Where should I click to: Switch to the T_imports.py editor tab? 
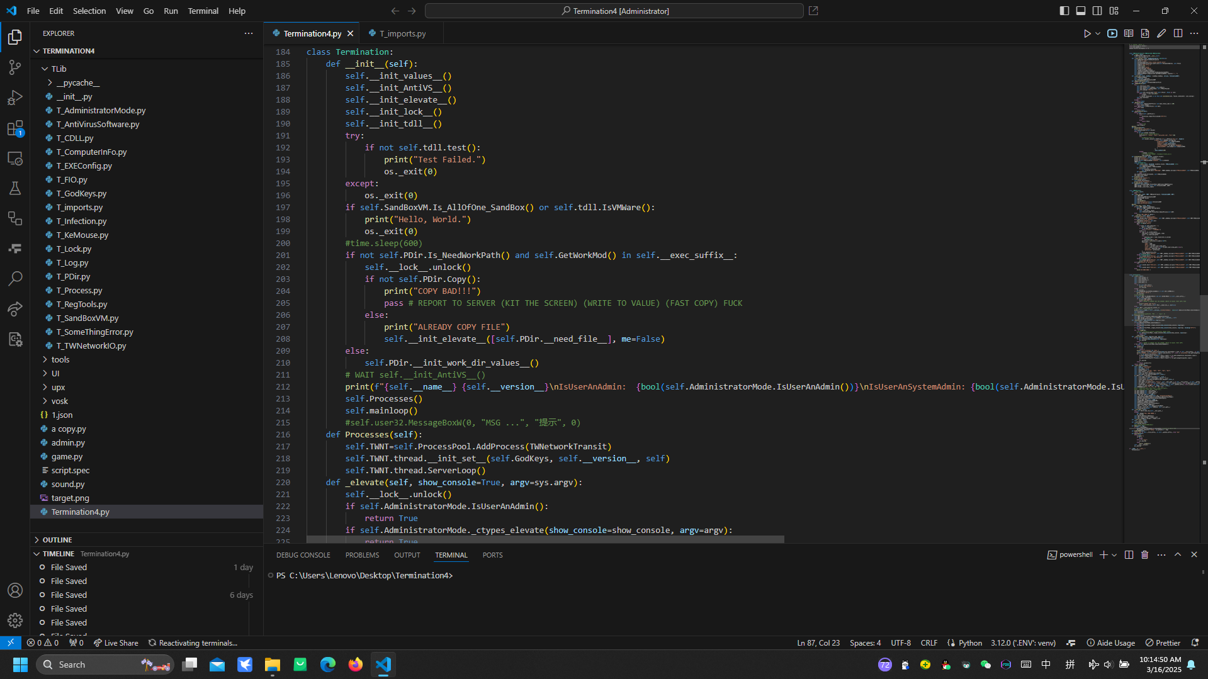[402, 33]
